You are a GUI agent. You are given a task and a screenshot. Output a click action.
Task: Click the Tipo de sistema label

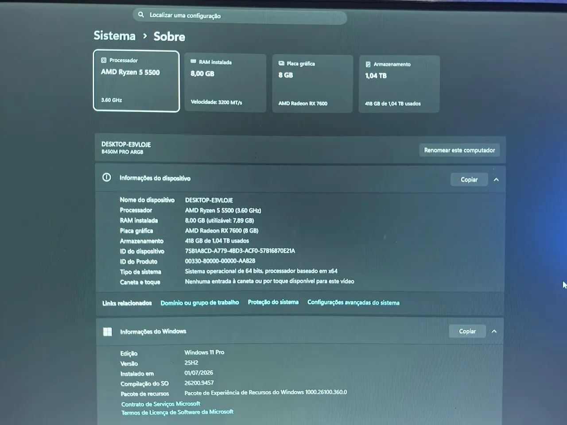[140, 272]
